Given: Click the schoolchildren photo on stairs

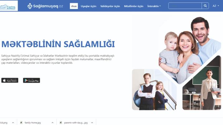Looking at the screenshot, I should [x=153, y=90].
